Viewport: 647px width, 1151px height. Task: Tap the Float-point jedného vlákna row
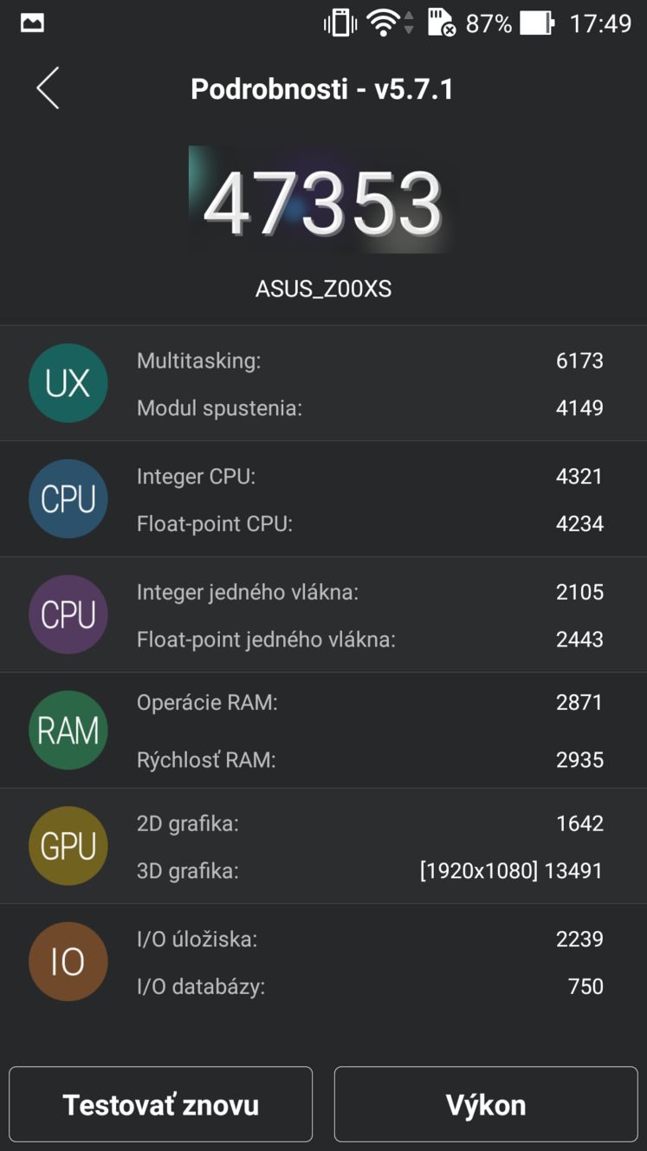[x=370, y=640]
